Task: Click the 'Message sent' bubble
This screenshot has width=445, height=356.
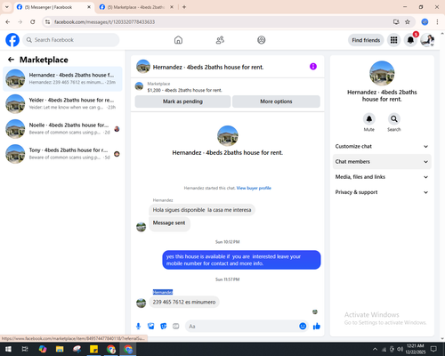Action: click(x=169, y=223)
